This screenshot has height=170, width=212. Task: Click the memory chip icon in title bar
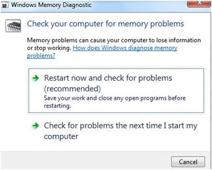[x=5, y=5]
